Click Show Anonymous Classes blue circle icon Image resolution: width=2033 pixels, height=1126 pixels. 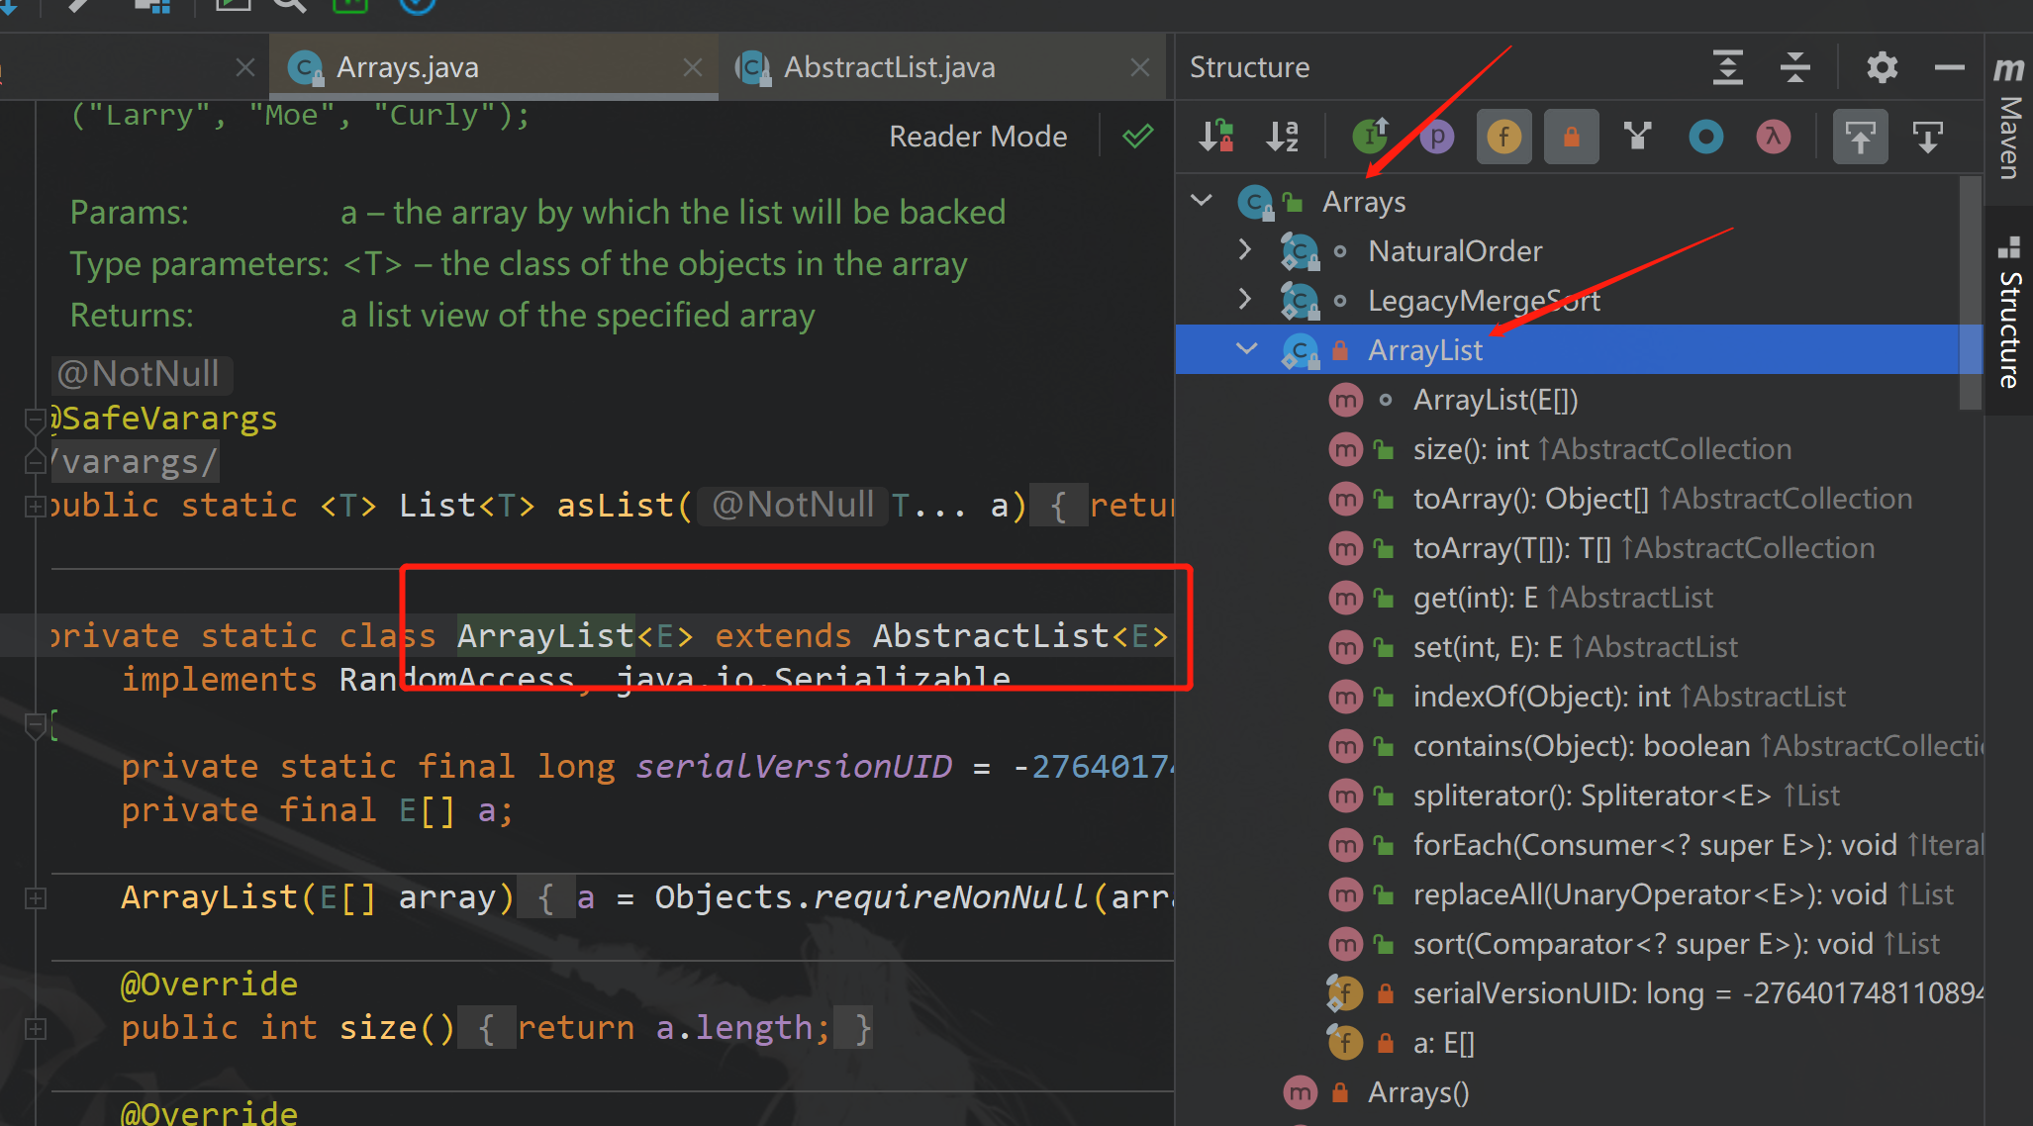click(1705, 136)
